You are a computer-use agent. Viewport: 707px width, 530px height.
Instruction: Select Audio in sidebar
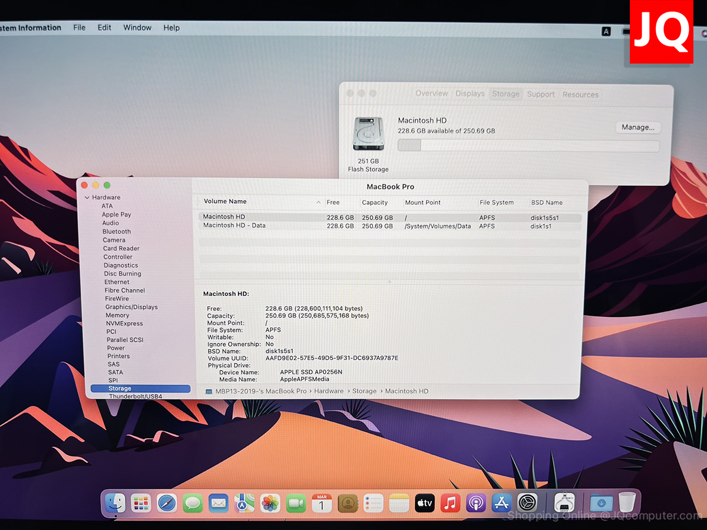pos(111,223)
